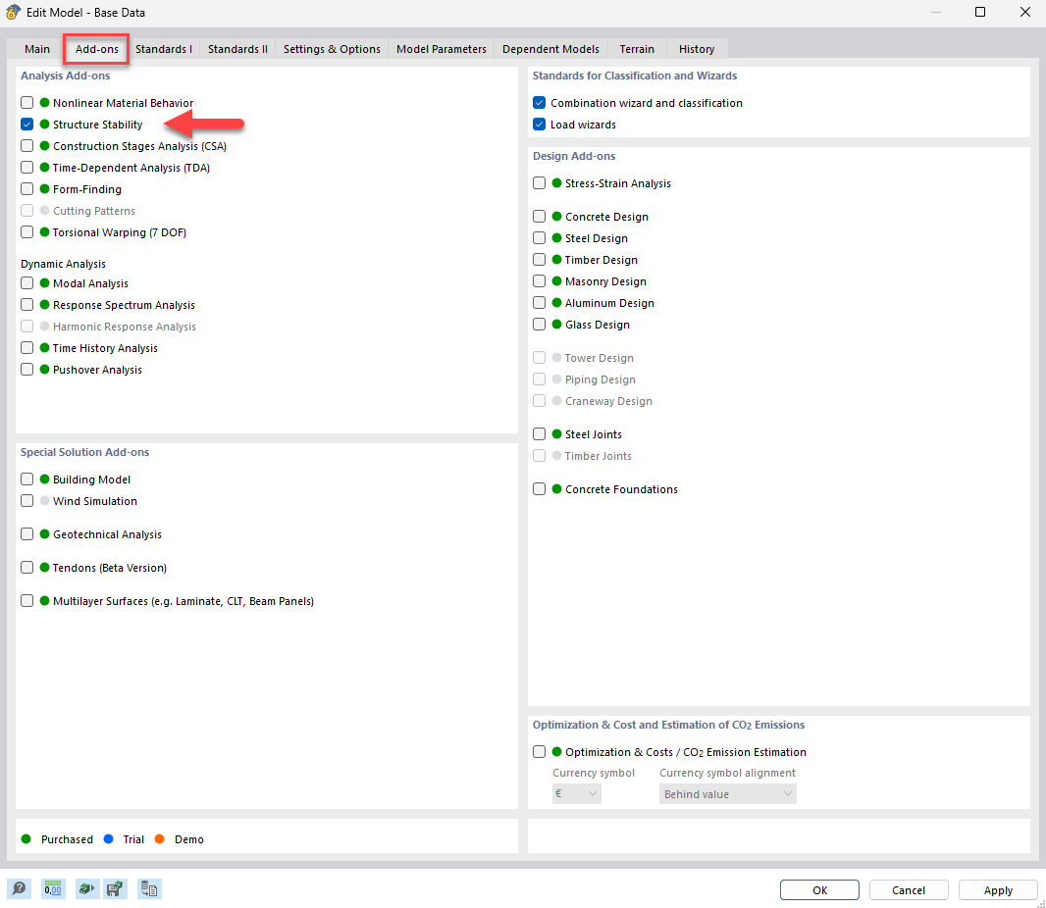This screenshot has height=908, width=1046.
Task: Tick Response Spectrum Analysis checkbox
Action: point(26,305)
